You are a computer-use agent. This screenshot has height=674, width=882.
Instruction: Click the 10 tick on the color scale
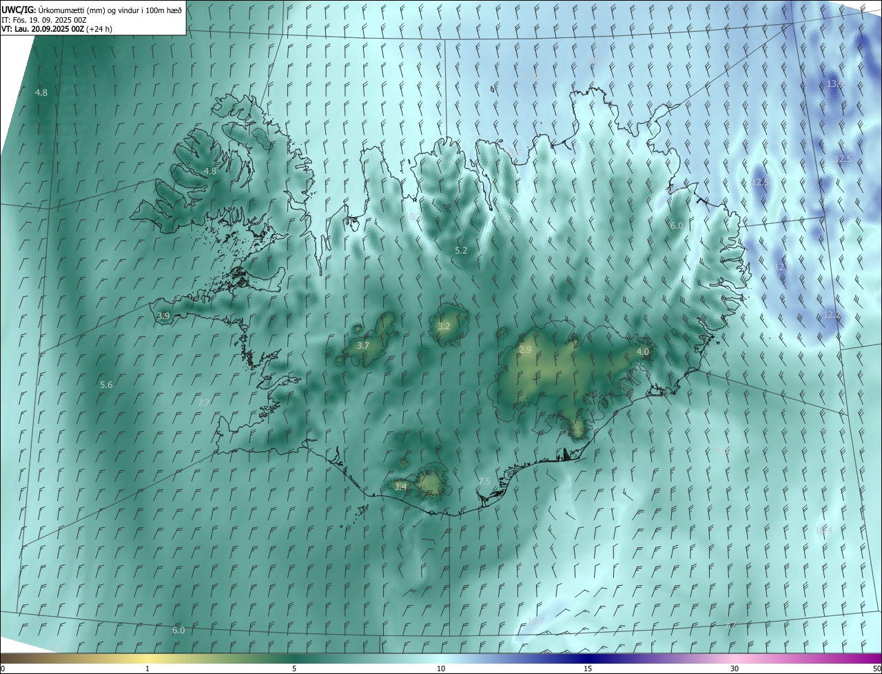point(441,668)
